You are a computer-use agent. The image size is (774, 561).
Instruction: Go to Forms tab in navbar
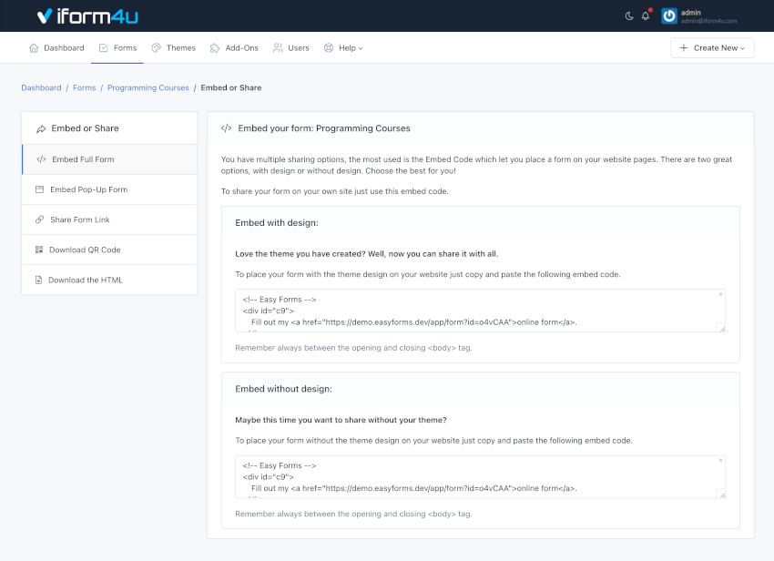point(117,47)
